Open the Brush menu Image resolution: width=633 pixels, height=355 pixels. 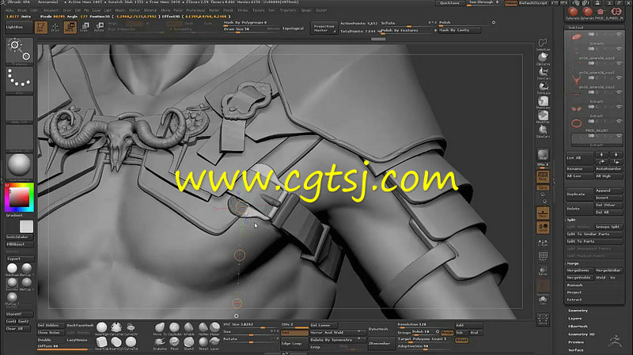click(x=22, y=10)
